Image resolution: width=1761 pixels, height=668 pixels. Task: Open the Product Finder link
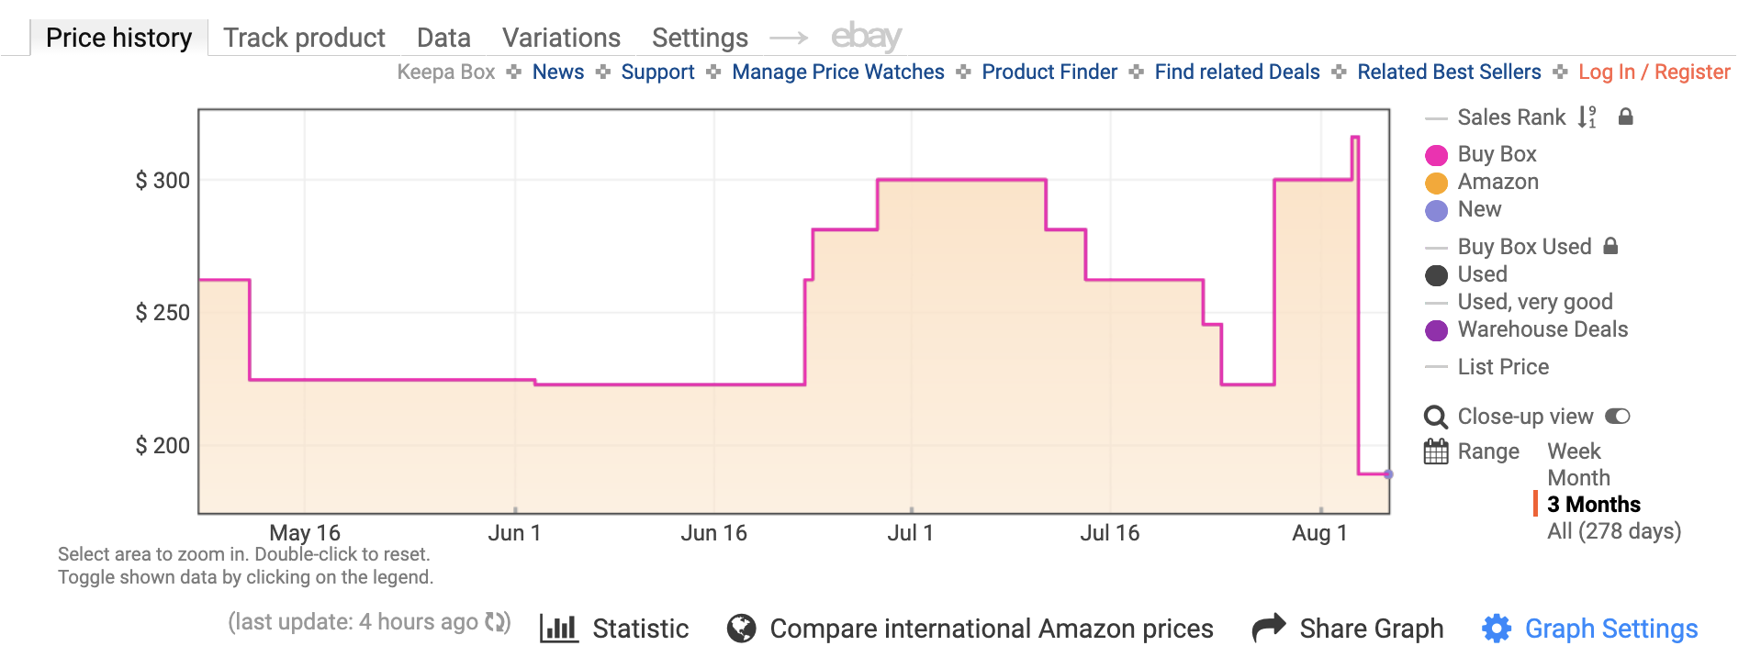pos(1049,72)
